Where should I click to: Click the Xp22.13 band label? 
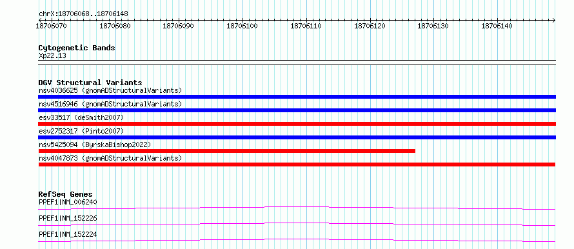(52, 56)
